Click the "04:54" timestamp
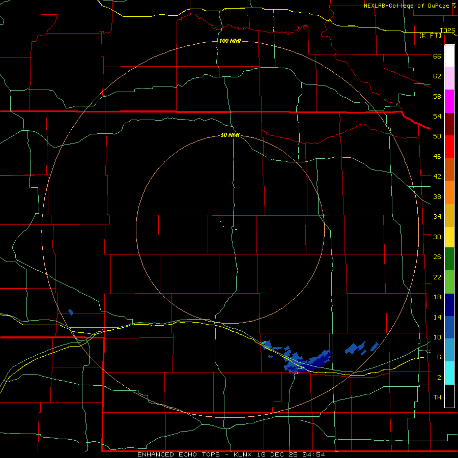 [x=313, y=454]
